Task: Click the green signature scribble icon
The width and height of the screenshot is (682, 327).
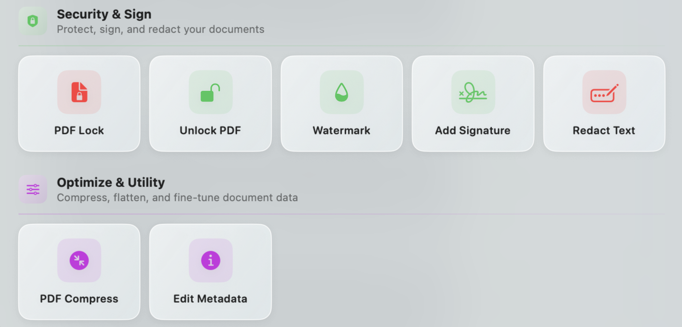Action: tap(473, 92)
